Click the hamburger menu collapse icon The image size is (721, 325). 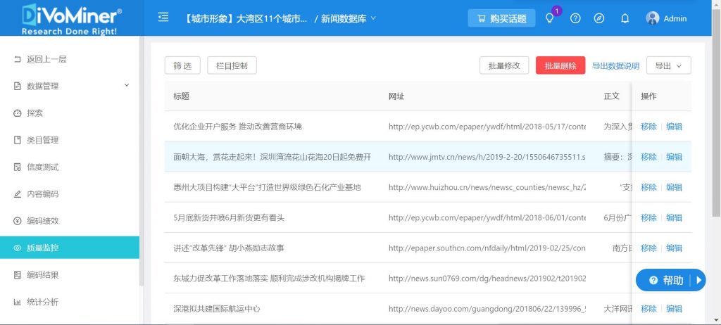(163, 18)
